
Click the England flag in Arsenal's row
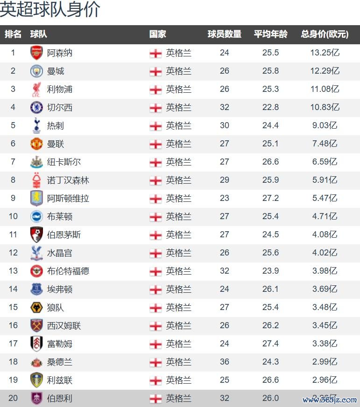pyautogui.click(x=155, y=53)
